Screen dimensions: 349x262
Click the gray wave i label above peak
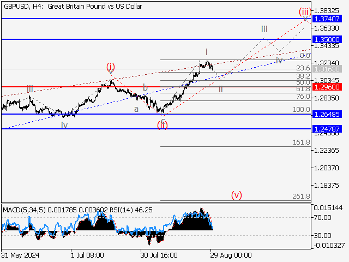(x=207, y=52)
